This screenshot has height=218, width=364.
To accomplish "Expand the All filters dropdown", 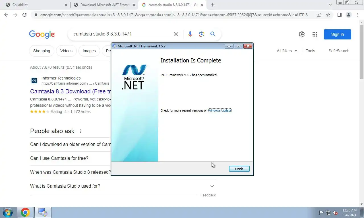I will pos(287,51).
